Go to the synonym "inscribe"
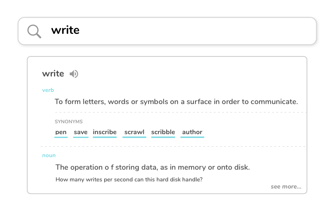 click(105, 132)
